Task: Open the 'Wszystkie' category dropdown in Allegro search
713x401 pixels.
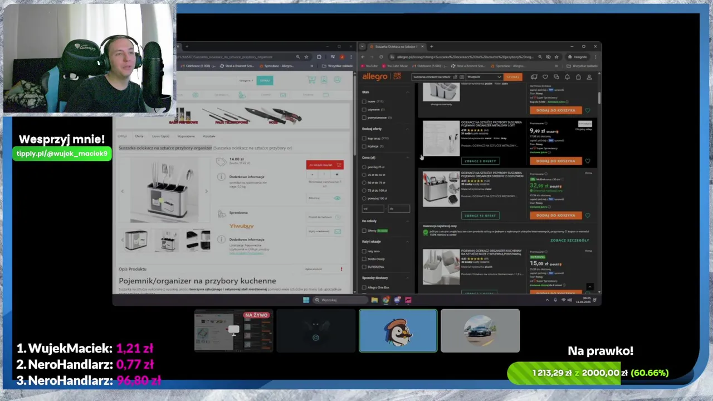Action: 484,77
